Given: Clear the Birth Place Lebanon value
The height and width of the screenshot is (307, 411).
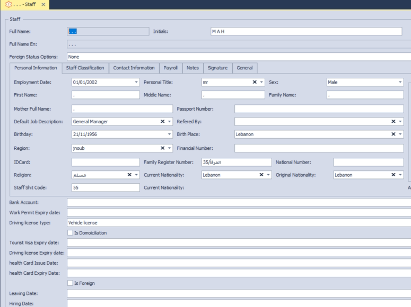Looking at the screenshot, I should (393, 134).
